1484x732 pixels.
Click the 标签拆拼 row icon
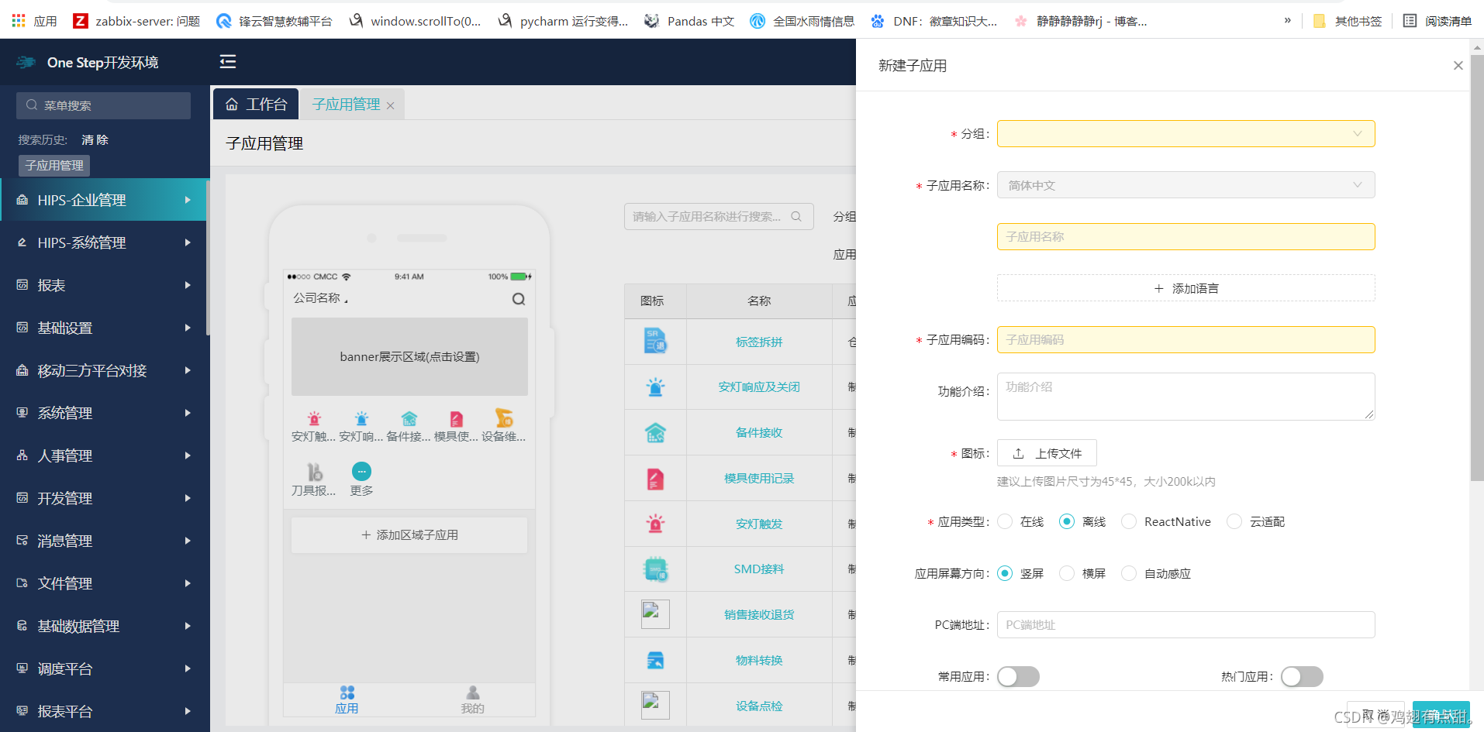tap(655, 341)
